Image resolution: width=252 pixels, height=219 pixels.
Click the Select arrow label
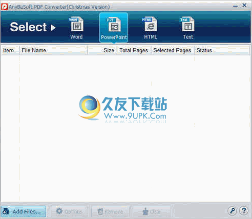pos(33,27)
